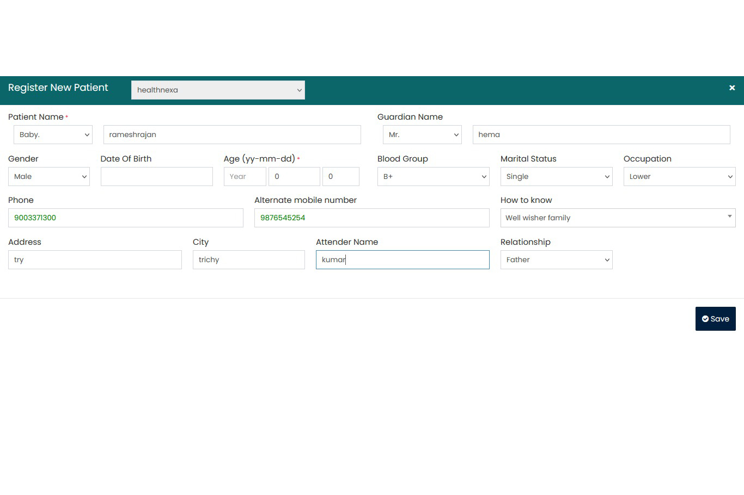
Task: Click the Attender Name field
Action: (403, 260)
